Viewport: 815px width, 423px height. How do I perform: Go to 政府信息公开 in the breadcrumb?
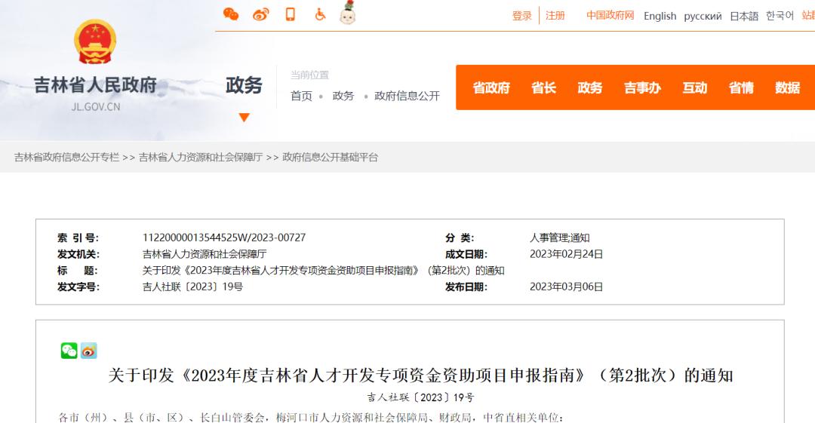(407, 96)
